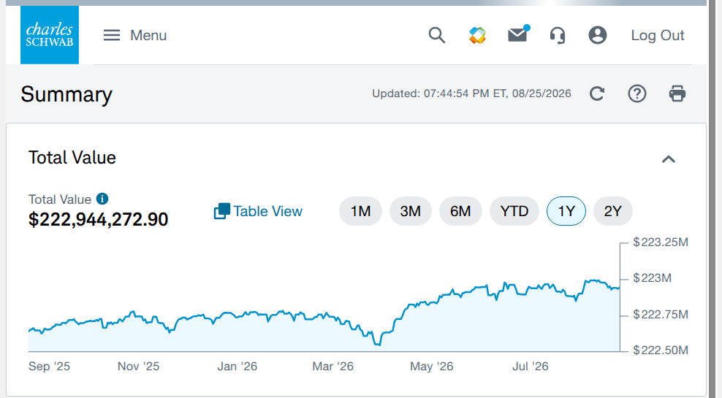
Task: Choose the 2Y range
Action: pyautogui.click(x=613, y=211)
